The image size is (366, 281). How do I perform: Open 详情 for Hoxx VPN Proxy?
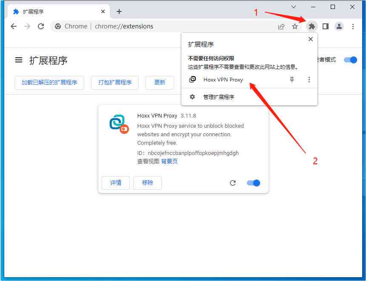click(115, 183)
